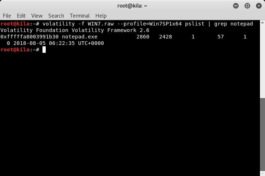Open the Terminal menu
Screen dimensions: 265x176
pyautogui.click(x=80, y=16)
